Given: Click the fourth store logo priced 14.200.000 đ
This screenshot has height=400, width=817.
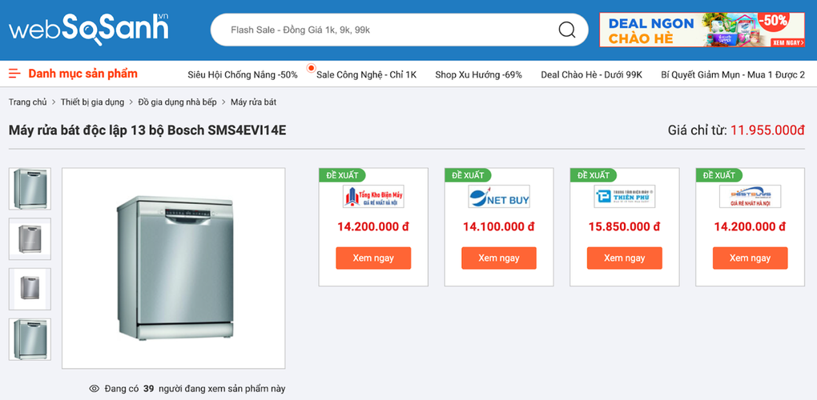Looking at the screenshot, I should tap(750, 196).
